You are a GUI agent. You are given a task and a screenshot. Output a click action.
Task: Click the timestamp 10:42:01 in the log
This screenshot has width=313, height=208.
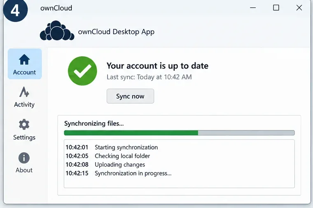(77, 147)
